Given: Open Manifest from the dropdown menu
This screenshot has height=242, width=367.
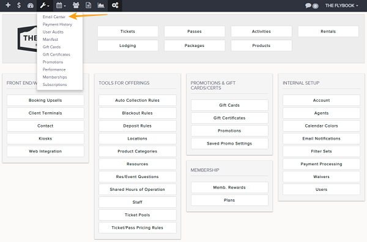Looking at the screenshot, I should pos(50,40).
